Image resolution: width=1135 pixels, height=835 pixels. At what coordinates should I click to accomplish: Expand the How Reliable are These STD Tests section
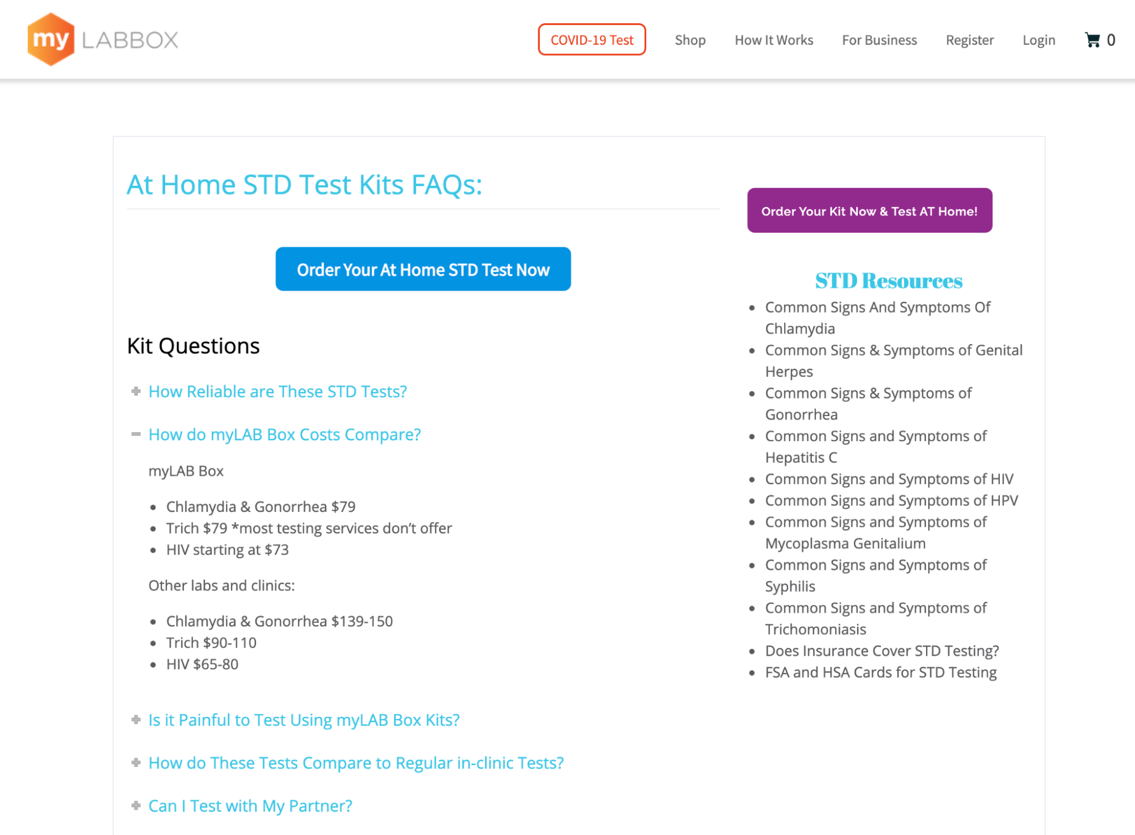[x=278, y=391]
